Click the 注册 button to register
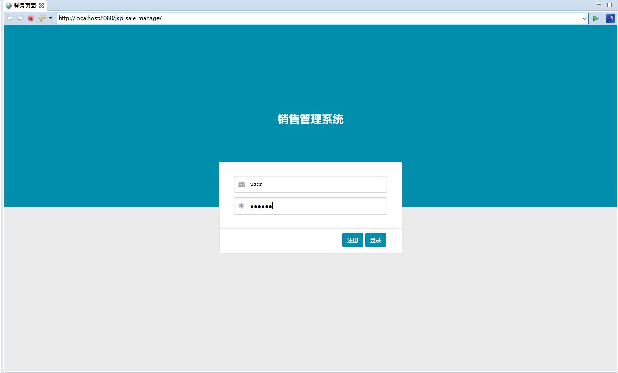Image resolution: width=618 pixels, height=373 pixels. coord(353,240)
